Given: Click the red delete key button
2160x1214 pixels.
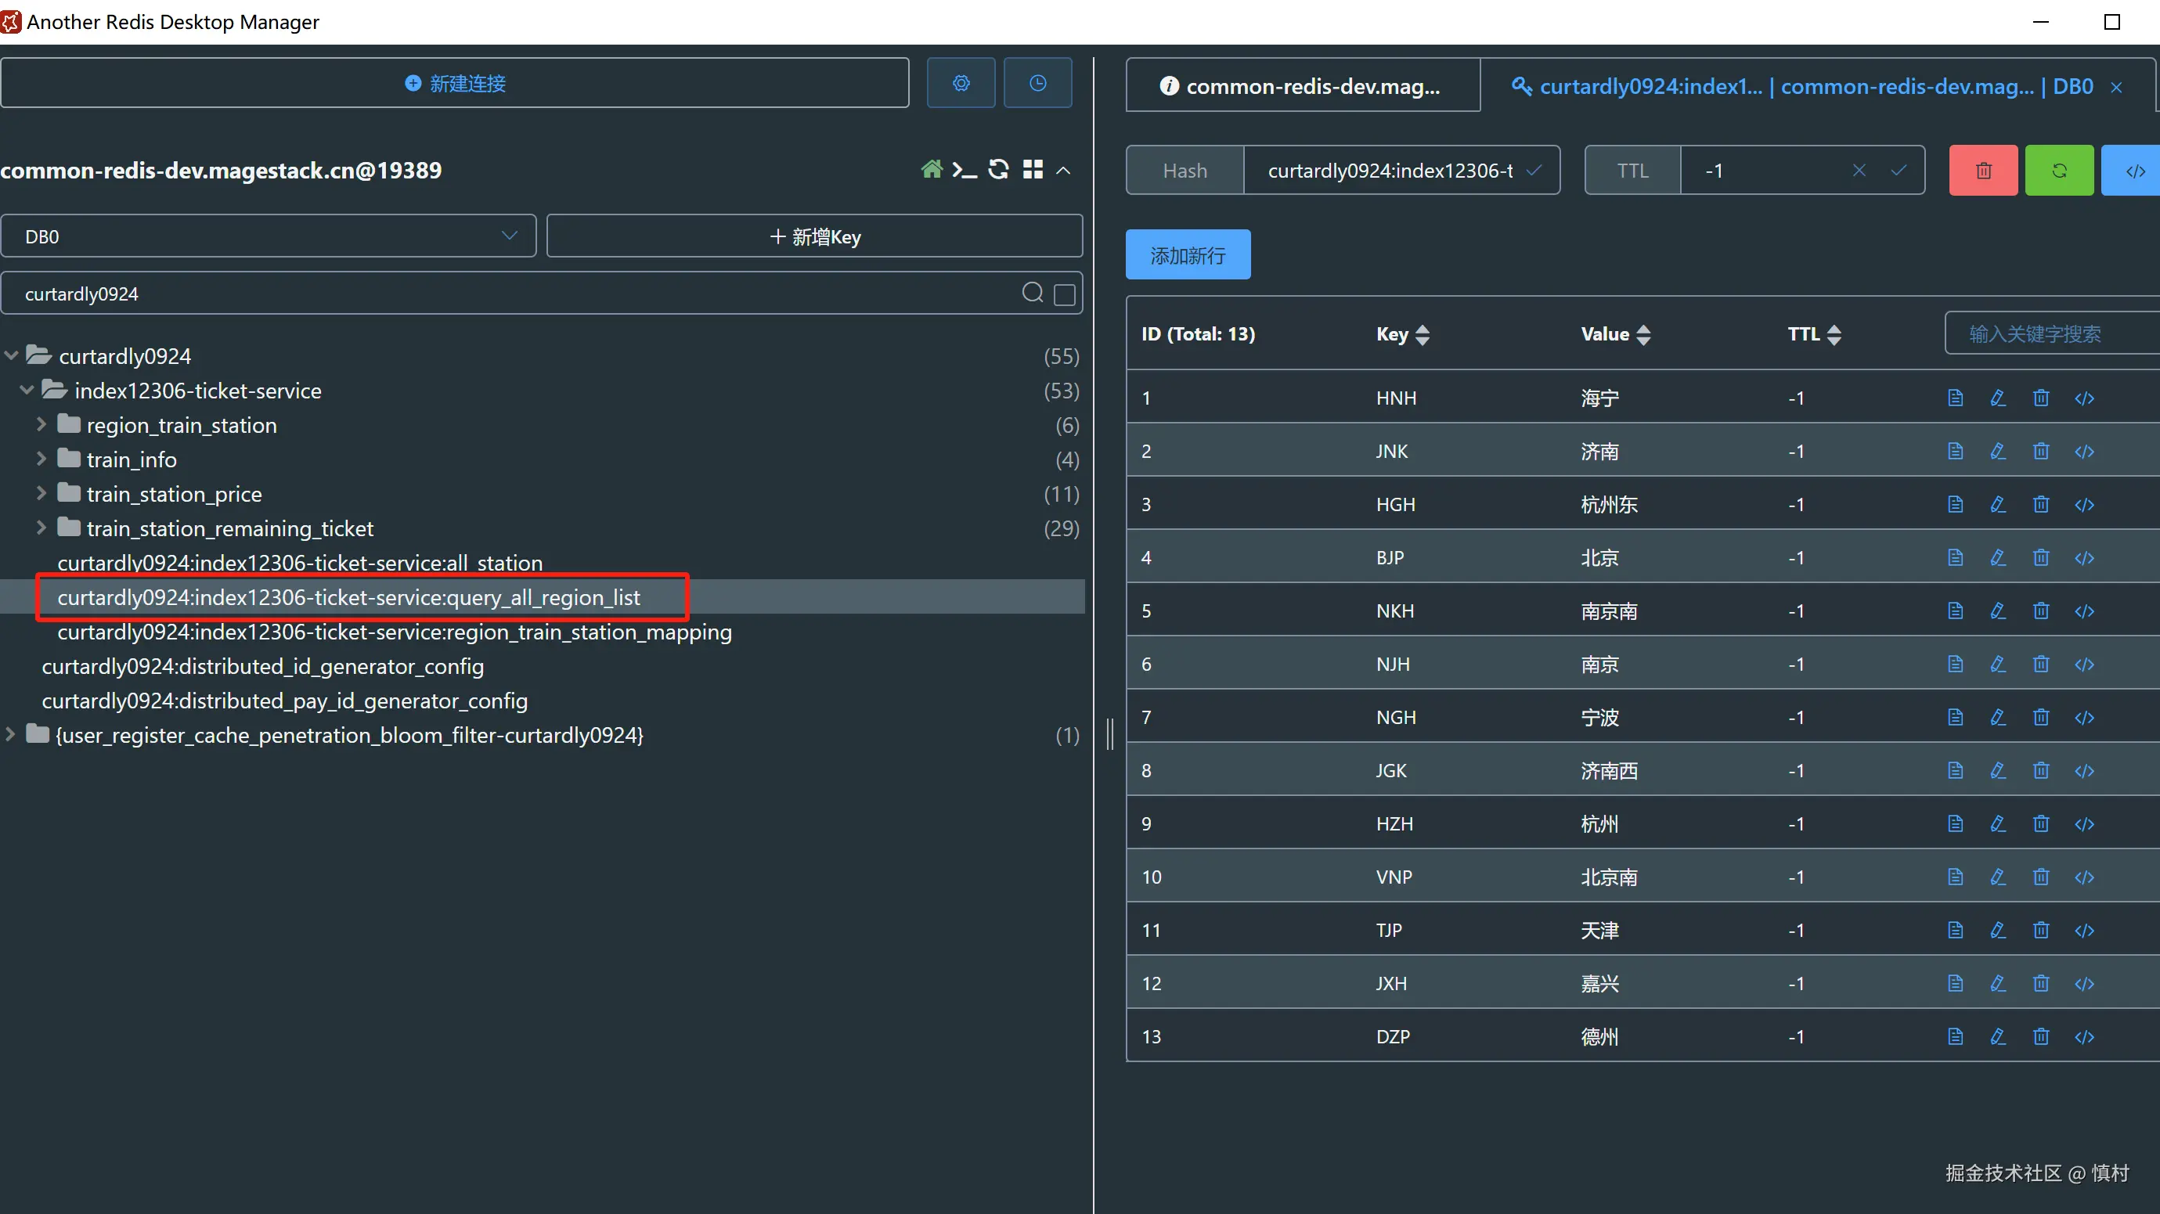Looking at the screenshot, I should 1983,171.
